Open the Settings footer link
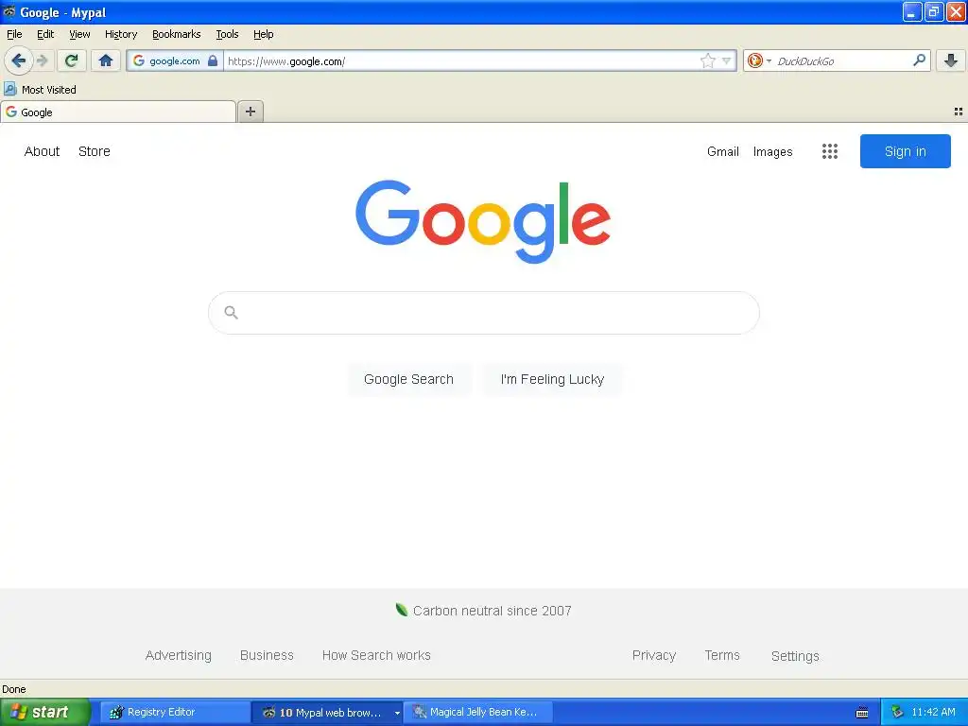The image size is (968, 726). tap(795, 656)
